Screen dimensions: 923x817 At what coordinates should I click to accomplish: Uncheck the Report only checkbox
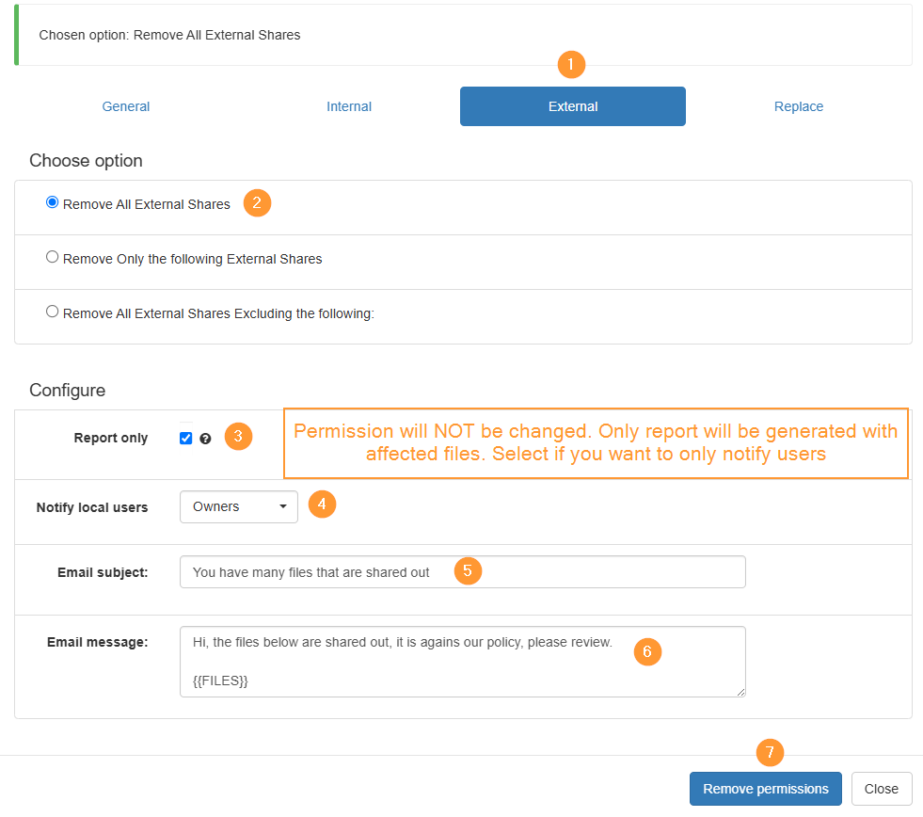coord(186,439)
